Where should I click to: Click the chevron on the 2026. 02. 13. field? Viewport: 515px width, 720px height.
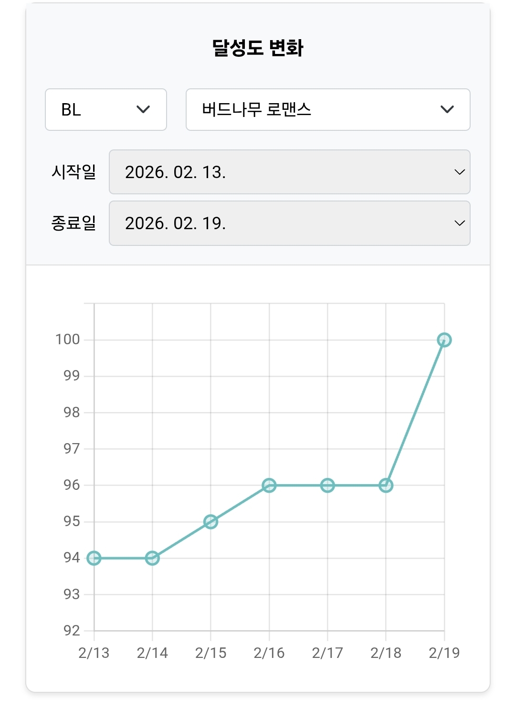(x=459, y=172)
